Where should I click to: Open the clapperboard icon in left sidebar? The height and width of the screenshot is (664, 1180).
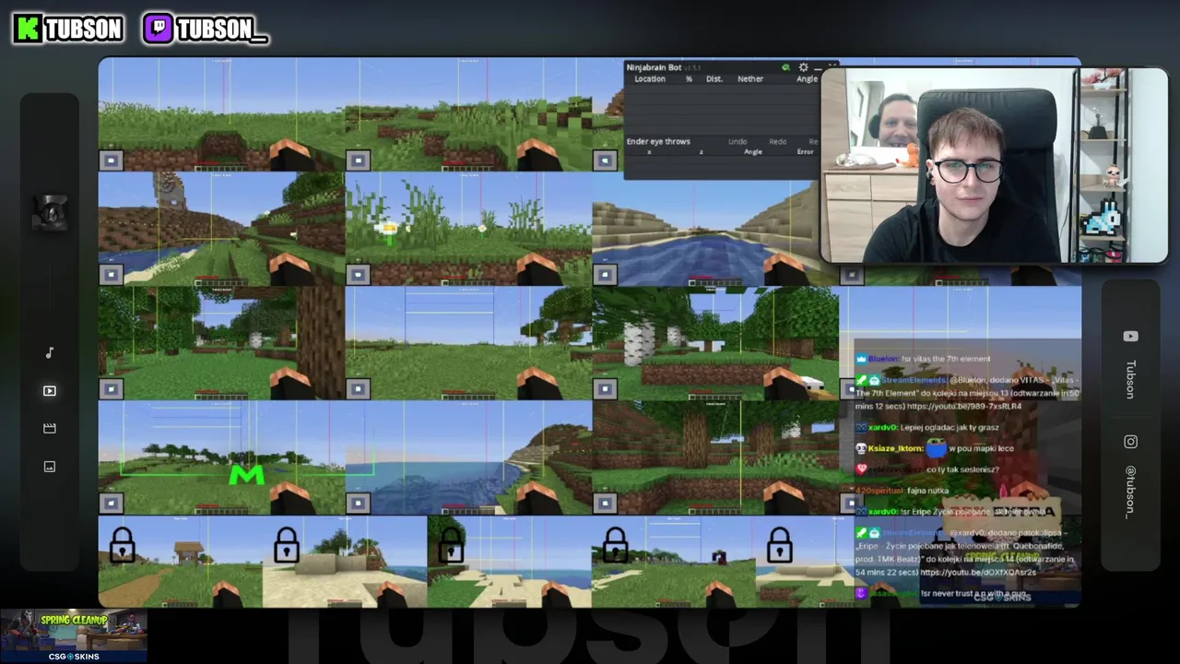[x=50, y=429]
